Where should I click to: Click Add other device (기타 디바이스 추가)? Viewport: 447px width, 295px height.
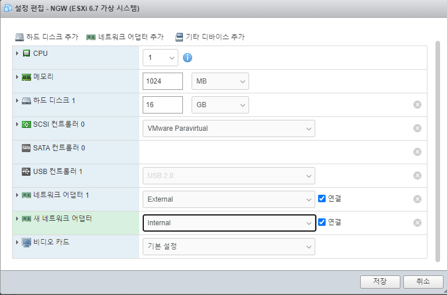point(210,37)
